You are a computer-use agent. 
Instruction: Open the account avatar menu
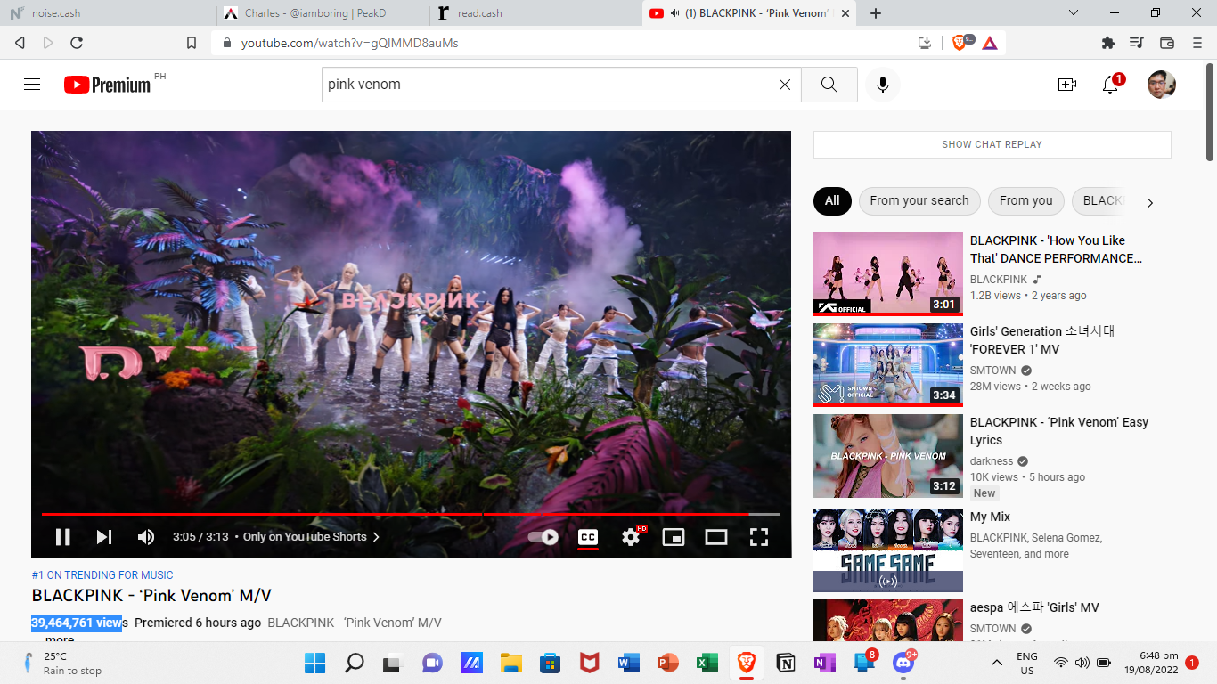coord(1162,85)
